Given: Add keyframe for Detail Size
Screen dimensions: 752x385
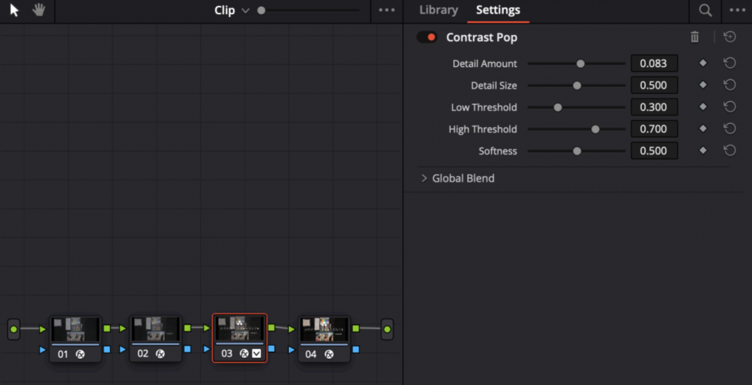Looking at the screenshot, I should click(x=703, y=85).
